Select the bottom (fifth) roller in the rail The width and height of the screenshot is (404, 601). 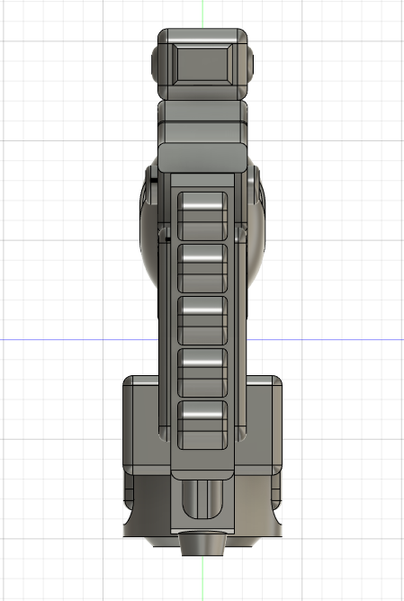click(202, 425)
